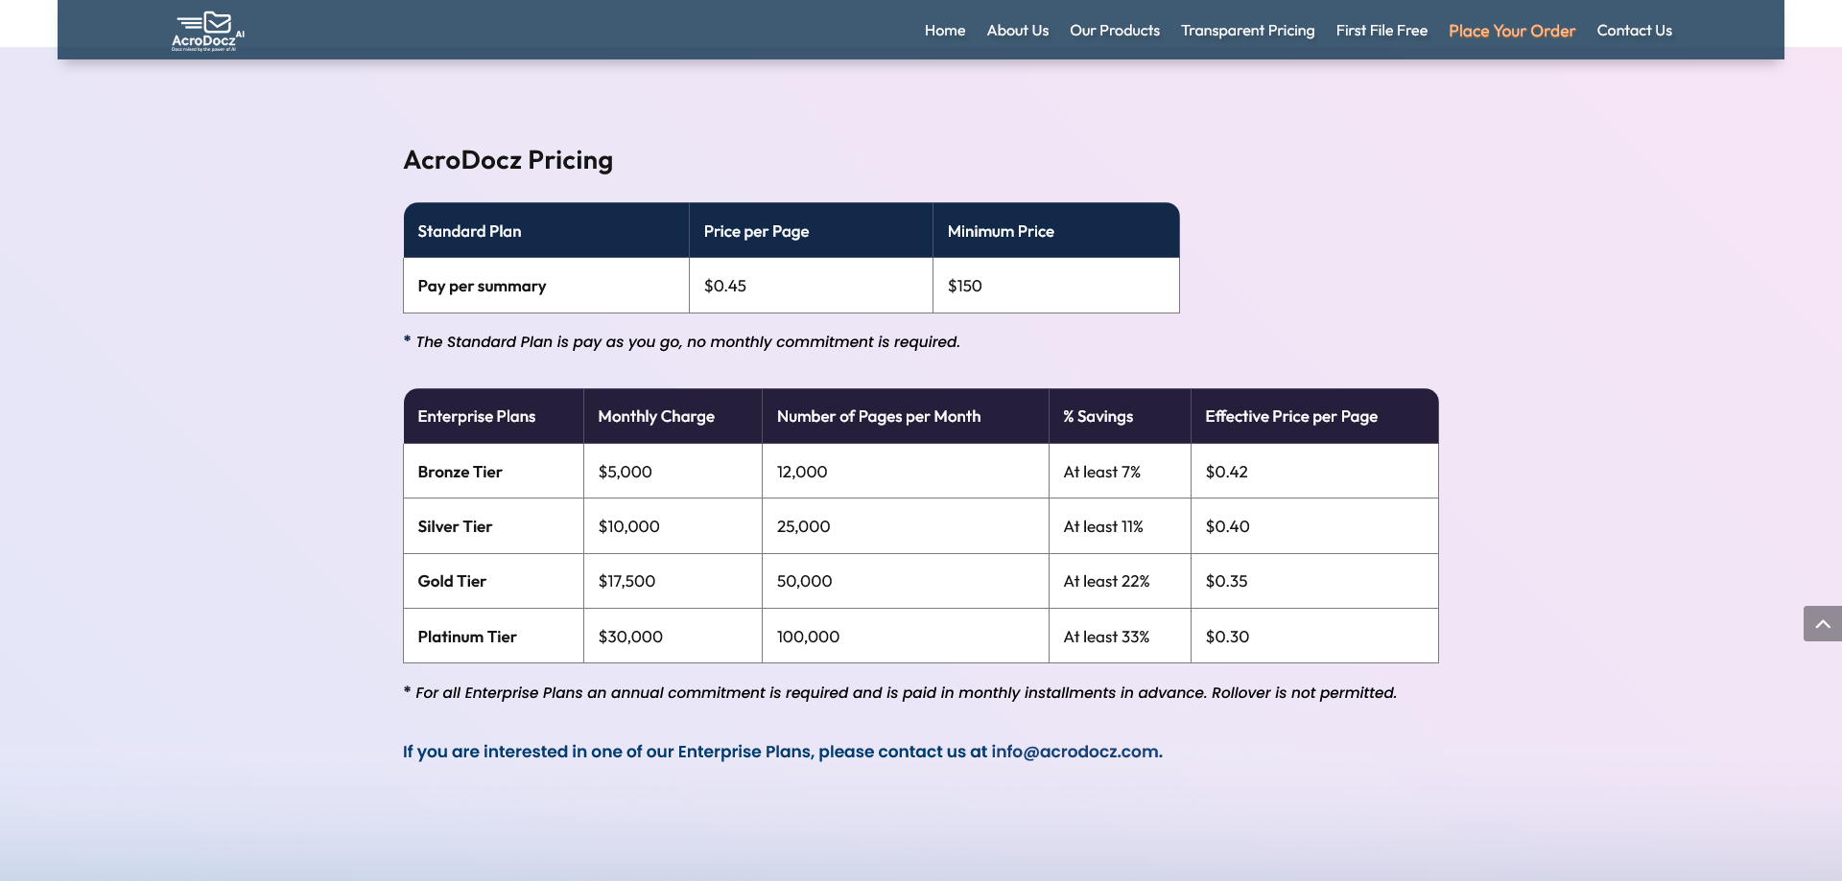Click Effective Price per Page header
The image size is (1842, 881).
[1314, 416]
